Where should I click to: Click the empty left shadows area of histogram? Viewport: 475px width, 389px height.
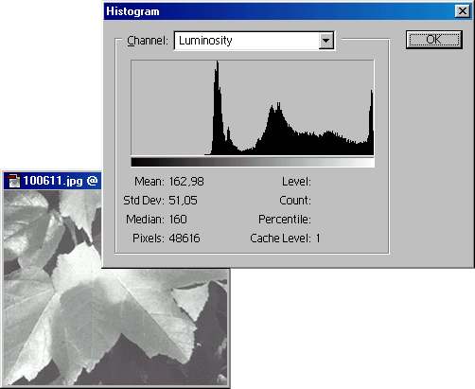point(168,107)
